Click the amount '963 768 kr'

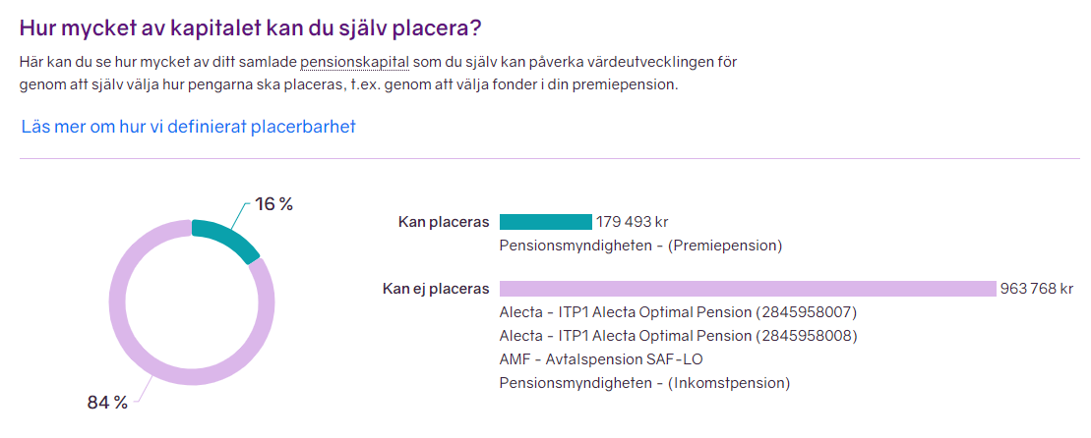(x=1036, y=289)
